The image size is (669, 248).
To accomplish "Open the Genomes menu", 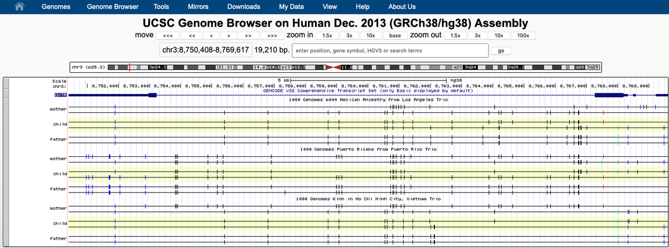I will (x=56, y=7).
